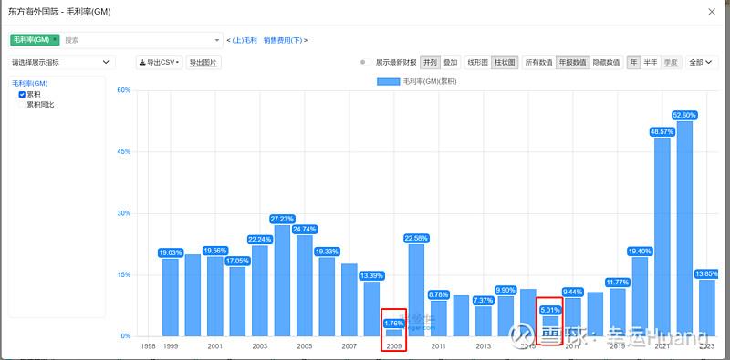Click the 2021 bar labeled 48.57%

(x=662, y=237)
